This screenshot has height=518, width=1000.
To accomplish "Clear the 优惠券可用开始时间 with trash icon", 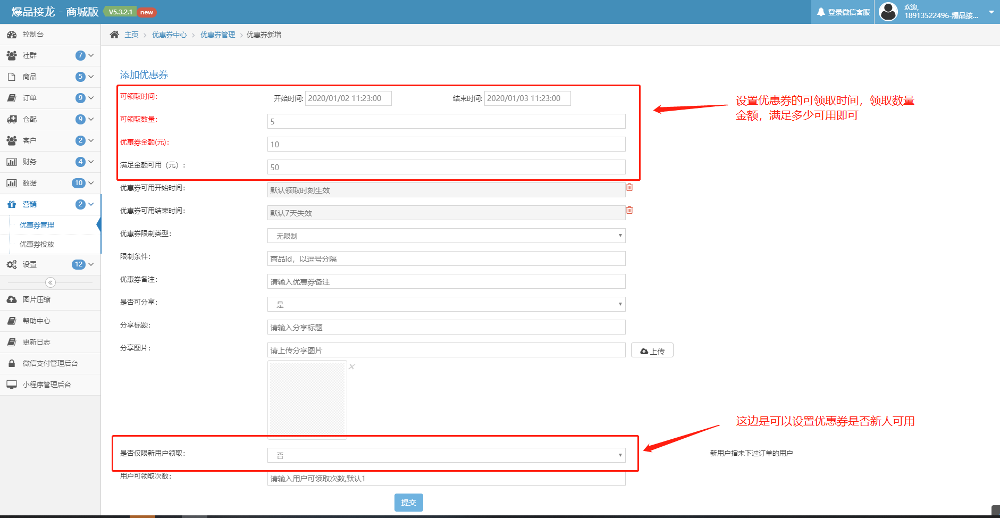I will click(x=629, y=187).
